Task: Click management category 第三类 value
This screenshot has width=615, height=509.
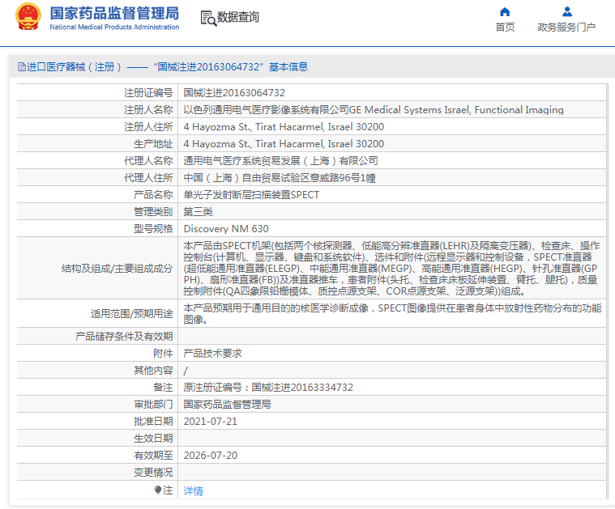Action: click(198, 212)
